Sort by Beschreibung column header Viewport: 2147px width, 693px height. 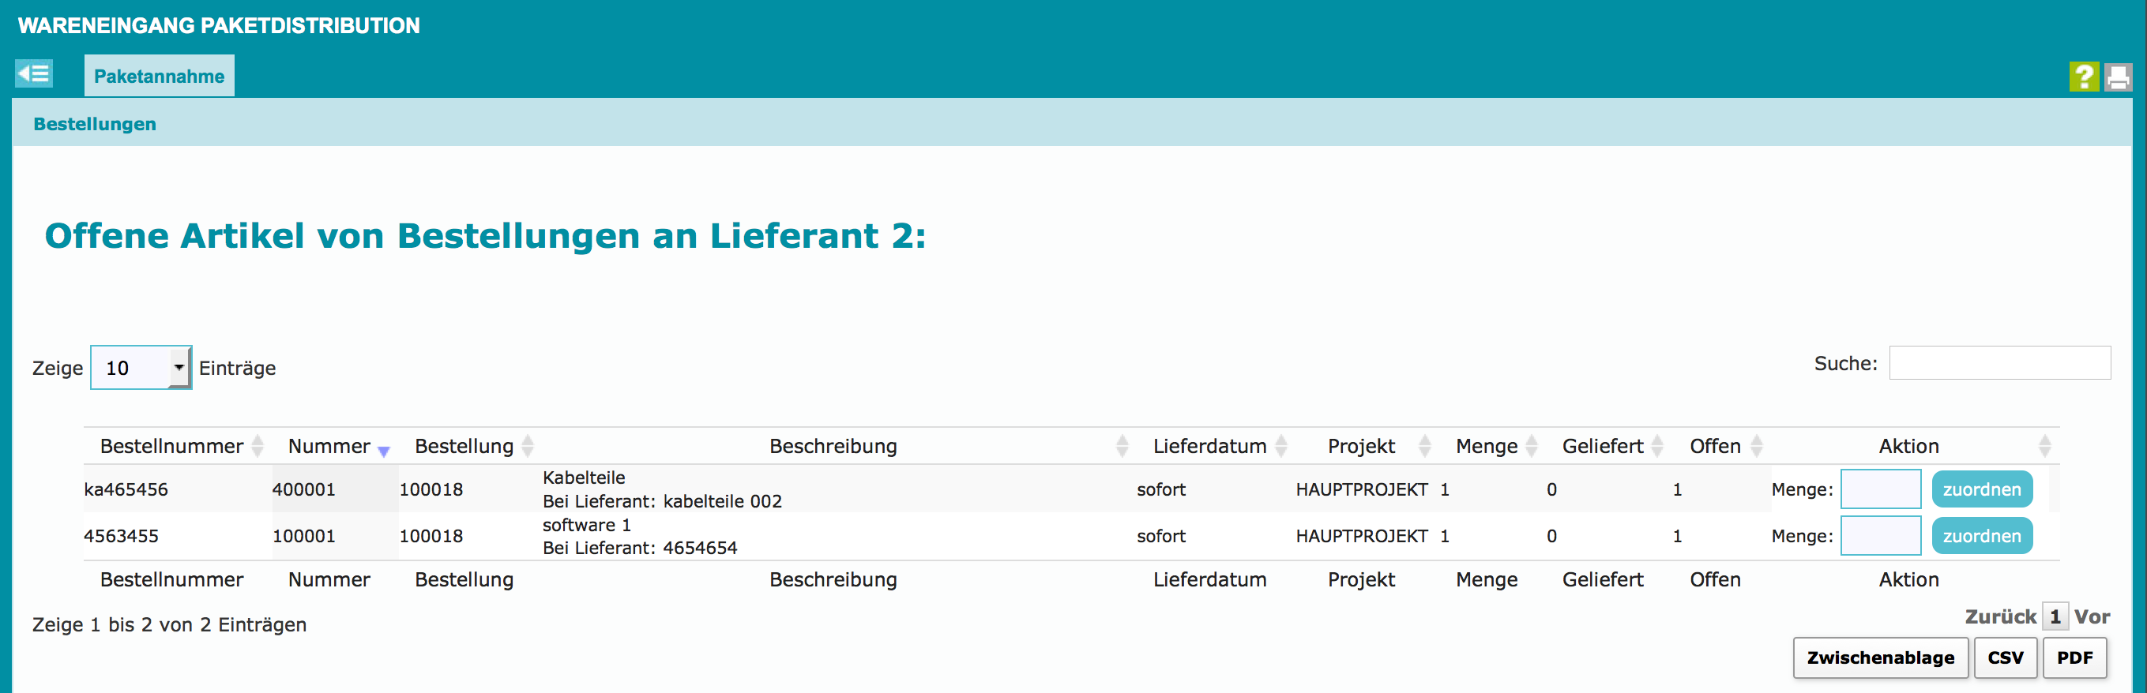[833, 447]
